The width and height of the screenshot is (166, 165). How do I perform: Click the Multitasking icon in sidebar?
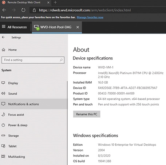[3, 156]
